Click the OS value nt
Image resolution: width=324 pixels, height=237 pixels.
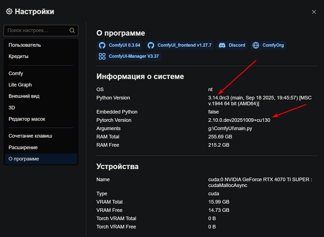[x=210, y=89]
